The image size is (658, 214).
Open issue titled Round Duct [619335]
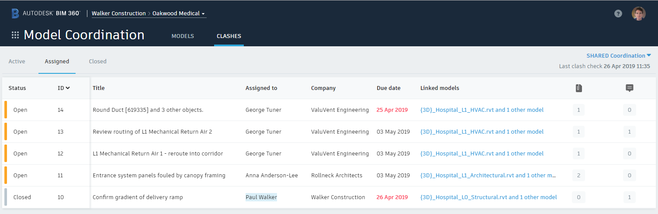pos(148,110)
